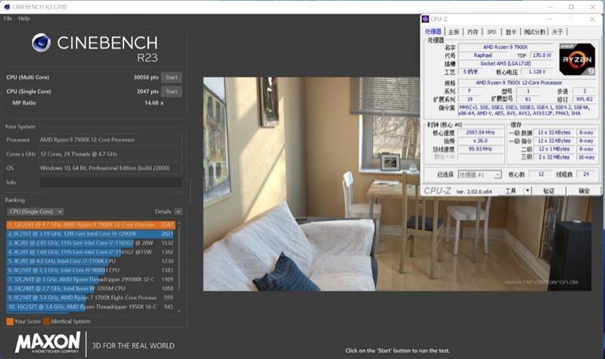Image resolution: width=605 pixels, height=359 pixels.
Task: Click the Cinebench logo sphere icon
Action: tap(42, 42)
